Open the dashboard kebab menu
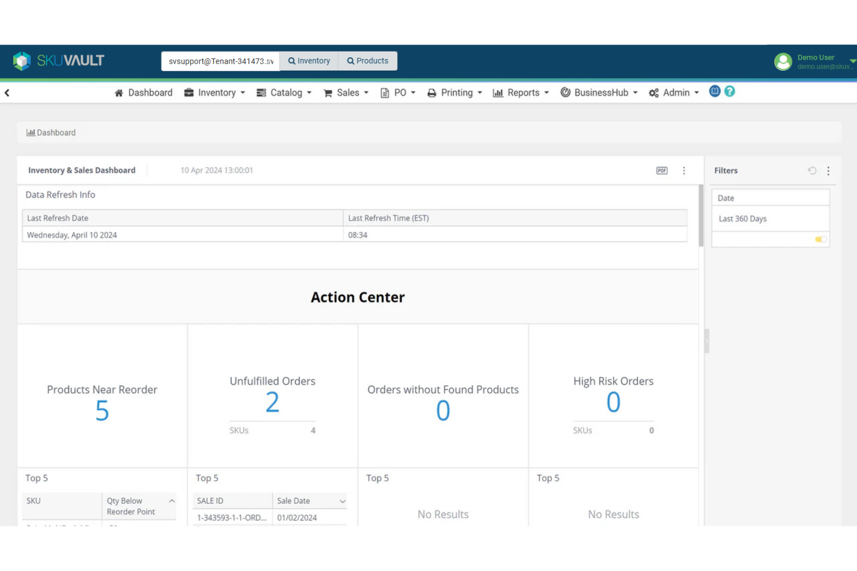857x571 pixels. point(684,170)
